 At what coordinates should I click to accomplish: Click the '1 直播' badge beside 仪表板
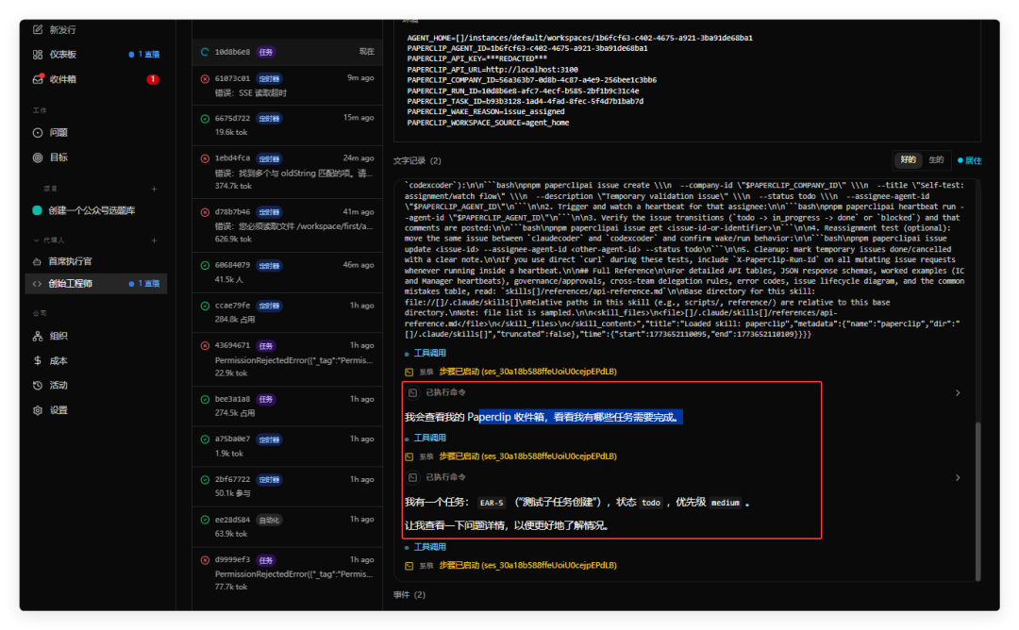pos(144,55)
